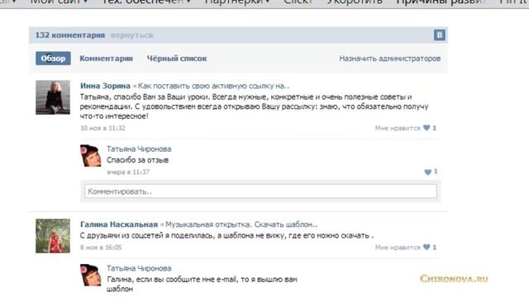Open the 'Мой сайт' bookmark dropdown
This screenshot has height=297, width=529.
point(59,2)
